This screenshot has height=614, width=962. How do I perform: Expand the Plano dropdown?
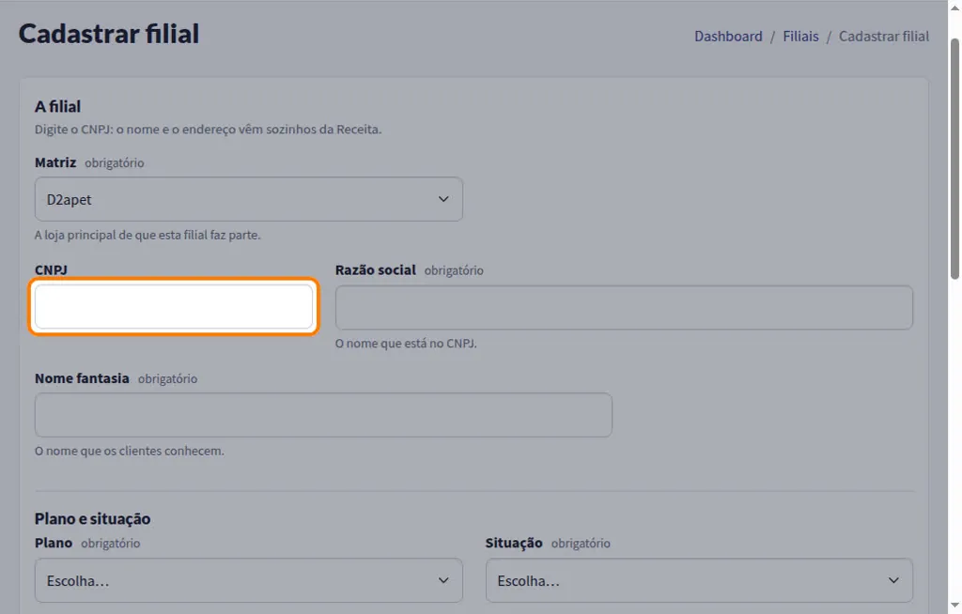248,580
